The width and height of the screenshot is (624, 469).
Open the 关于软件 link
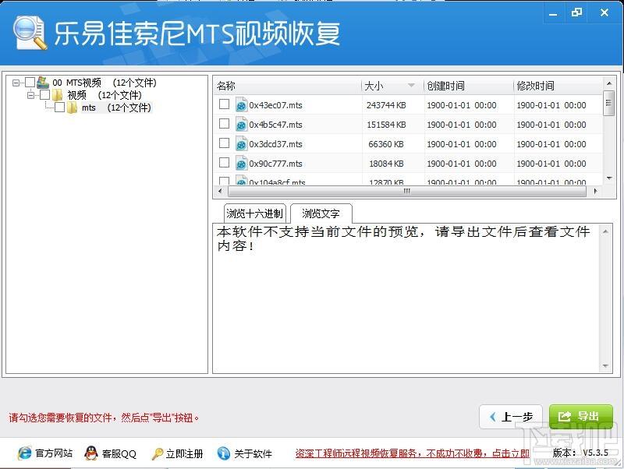pos(253,453)
